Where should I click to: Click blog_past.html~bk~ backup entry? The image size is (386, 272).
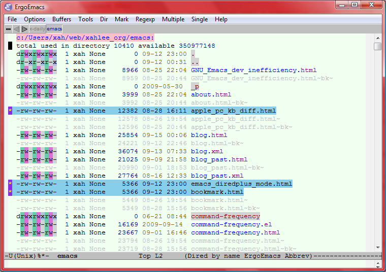click(x=228, y=167)
